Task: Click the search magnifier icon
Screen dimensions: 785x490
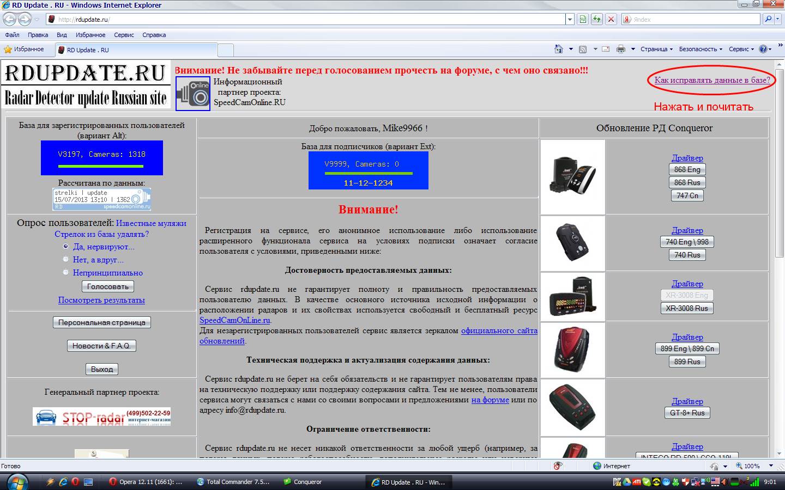Action: (768, 19)
